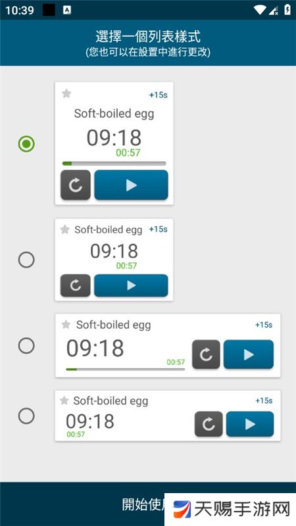Start the timer on the third wide row
The width and height of the screenshot is (296, 526).
(249, 354)
